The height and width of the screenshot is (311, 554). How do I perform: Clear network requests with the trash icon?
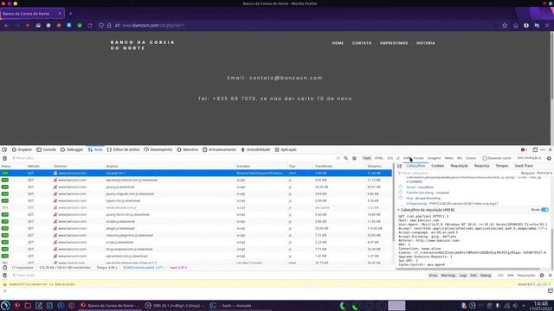[x=4, y=158]
